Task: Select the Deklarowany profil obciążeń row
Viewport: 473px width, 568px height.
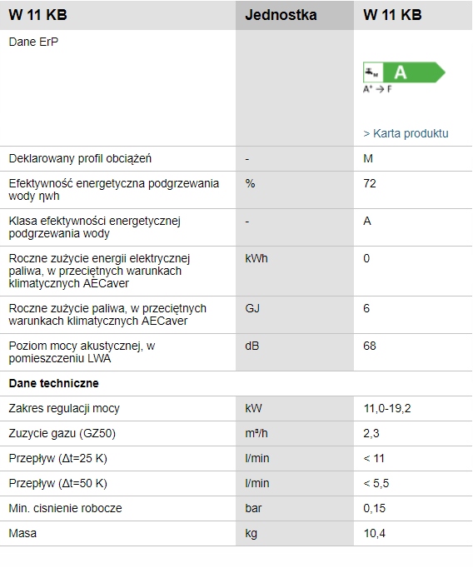Action: coord(236,159)
